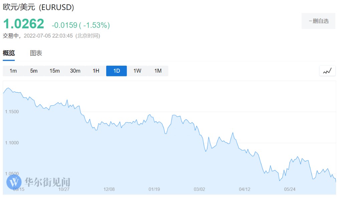Image resolution: width=342 pixels, height=198 pixels.
Task: Click the 删自选 remove-from-watchlist button
Action: [318, 21]
